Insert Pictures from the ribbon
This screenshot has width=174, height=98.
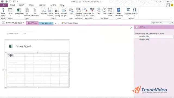pyautogui.click(x=44, y=11)
